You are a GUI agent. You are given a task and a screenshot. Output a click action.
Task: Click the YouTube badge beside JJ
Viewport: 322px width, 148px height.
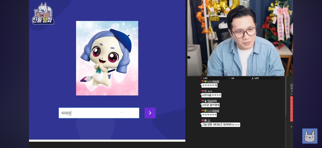point(203,121)
